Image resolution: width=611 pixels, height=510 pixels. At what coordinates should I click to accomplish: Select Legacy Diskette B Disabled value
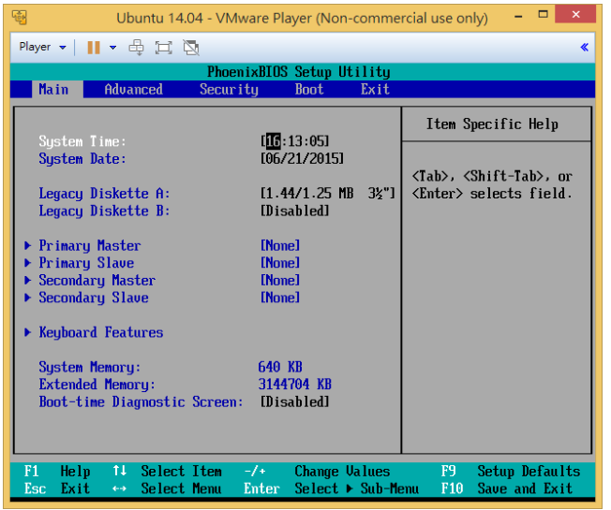click(294, 211)
